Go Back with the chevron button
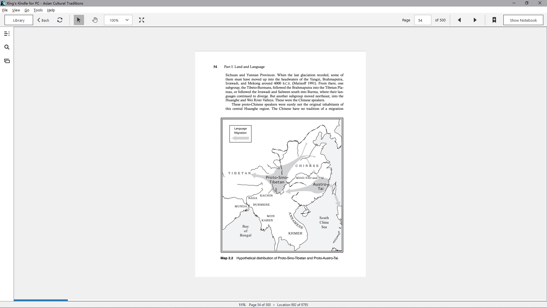Viewport: 547px width, 308px height. 43,20
